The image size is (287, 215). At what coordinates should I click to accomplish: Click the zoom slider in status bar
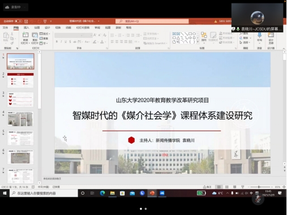pos(259,187)
